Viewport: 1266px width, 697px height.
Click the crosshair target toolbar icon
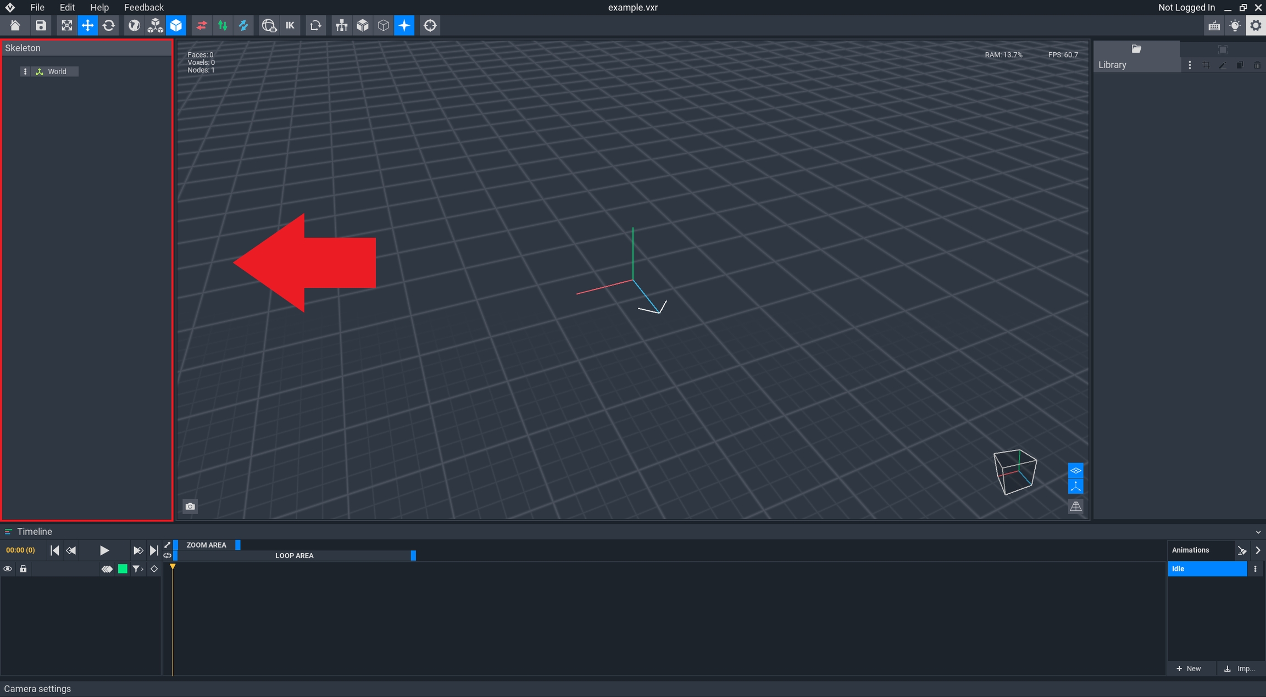click(430, 25)
